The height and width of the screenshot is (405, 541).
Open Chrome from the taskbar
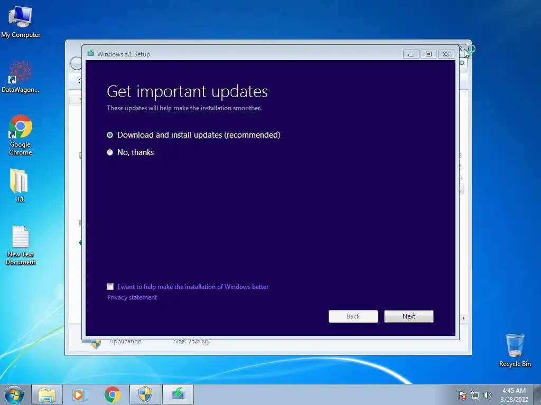pos(112,394)
